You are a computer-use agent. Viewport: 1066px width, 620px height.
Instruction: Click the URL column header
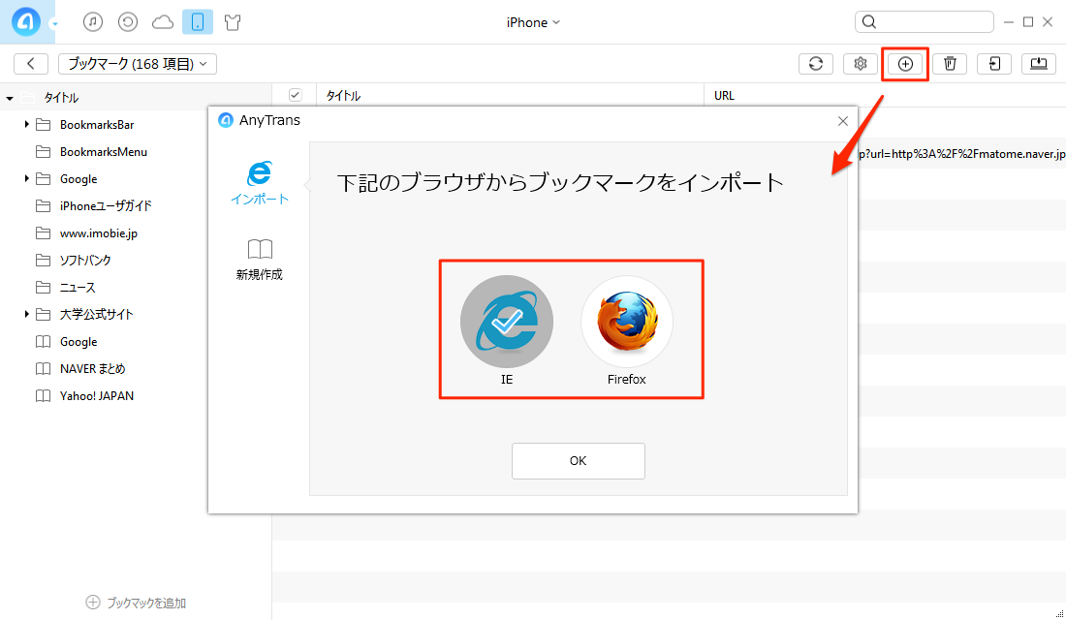[x=724, y=95]
